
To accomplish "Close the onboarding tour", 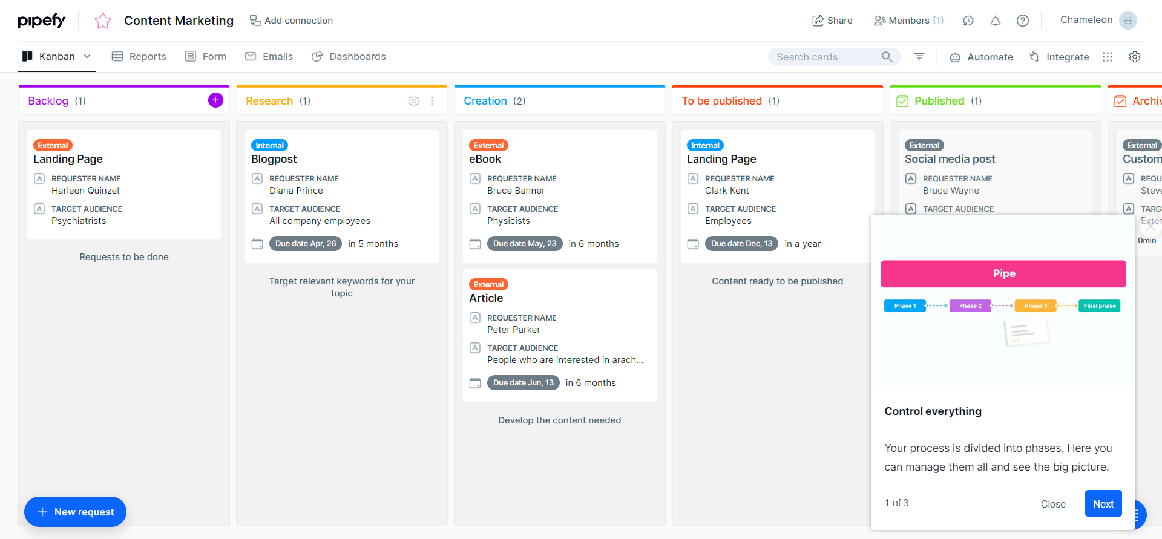I will tap(1053, 504).
